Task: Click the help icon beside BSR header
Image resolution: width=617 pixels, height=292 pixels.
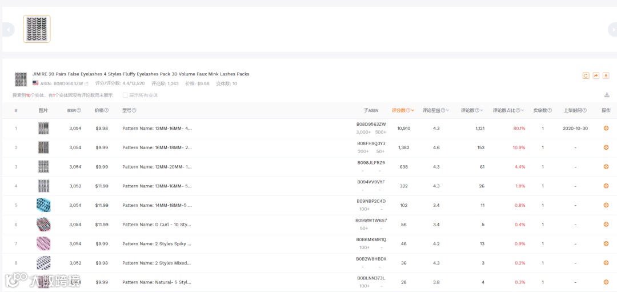Action: click(79, 111)
